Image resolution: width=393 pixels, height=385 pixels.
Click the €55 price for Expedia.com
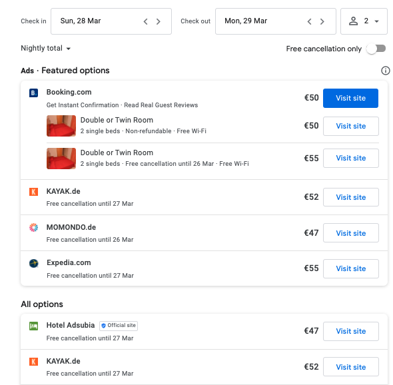(311, 268)
